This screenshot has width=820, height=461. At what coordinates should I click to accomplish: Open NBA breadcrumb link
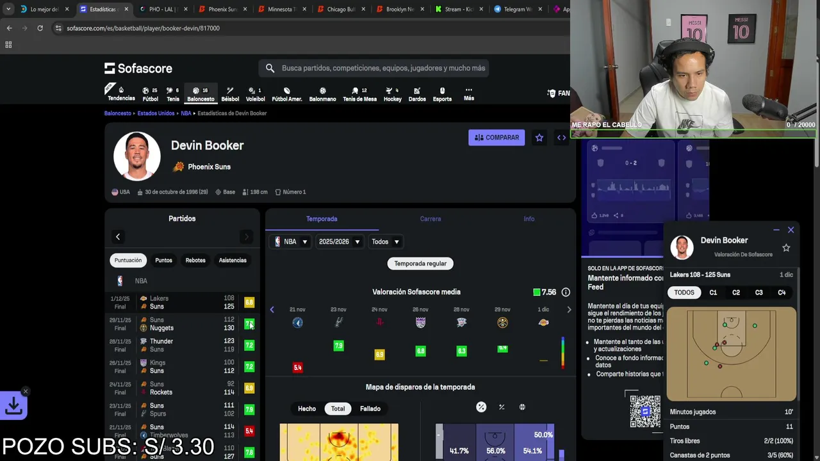point(186,113)
